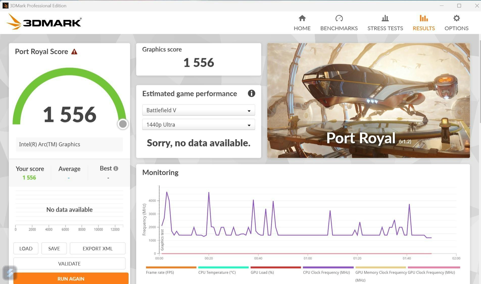The height and width of the screenshot is (284, 481).
Task: Open Options via the gear icon
Action: pyautogui.click(x=456, y=18)
